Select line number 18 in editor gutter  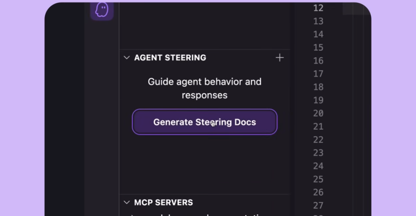tap(318, 87)
